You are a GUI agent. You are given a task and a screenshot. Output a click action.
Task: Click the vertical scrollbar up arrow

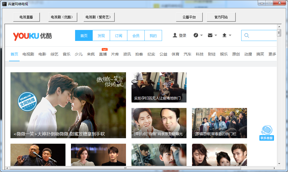point(279,27)
